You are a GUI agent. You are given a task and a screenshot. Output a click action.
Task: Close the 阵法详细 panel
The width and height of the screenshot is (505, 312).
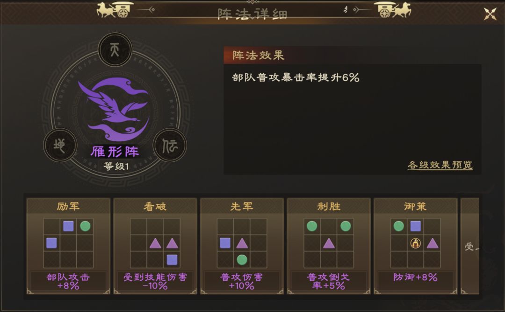490,14
